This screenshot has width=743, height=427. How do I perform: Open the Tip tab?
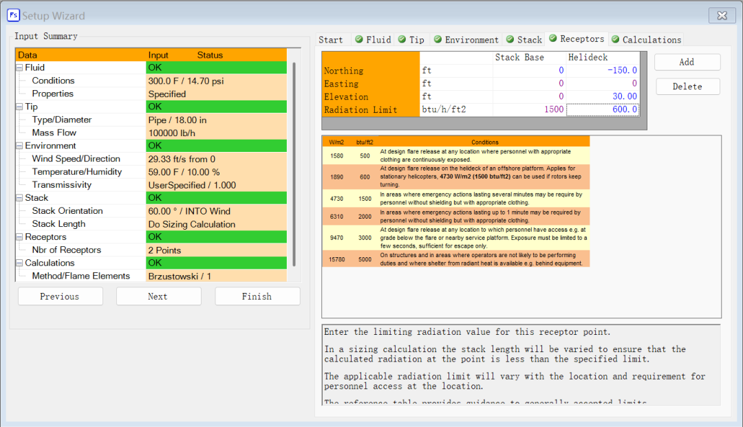[412, 40]
